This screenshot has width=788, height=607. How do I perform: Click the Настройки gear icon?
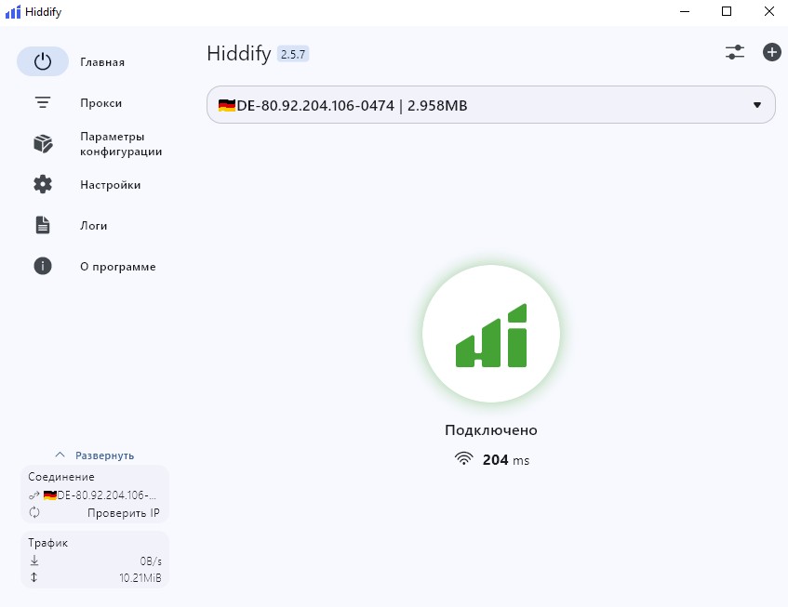tap(43, 184)
